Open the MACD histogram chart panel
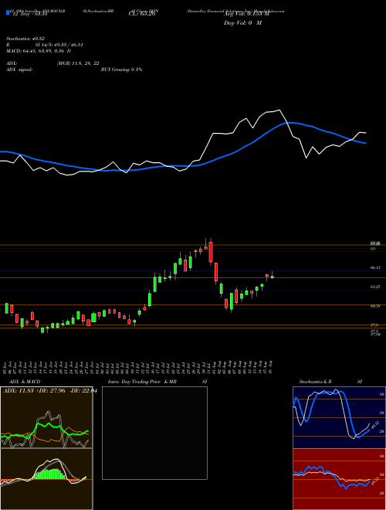The height and width of the screenshot is (510, 386). coord(46,479)
